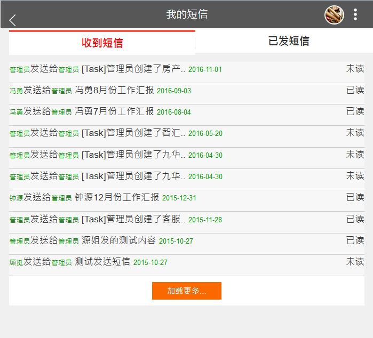The height and width of the screenshot is (338, 373).
Task: Open 源姐发的测试内容 message
Action: pos(118,240)
